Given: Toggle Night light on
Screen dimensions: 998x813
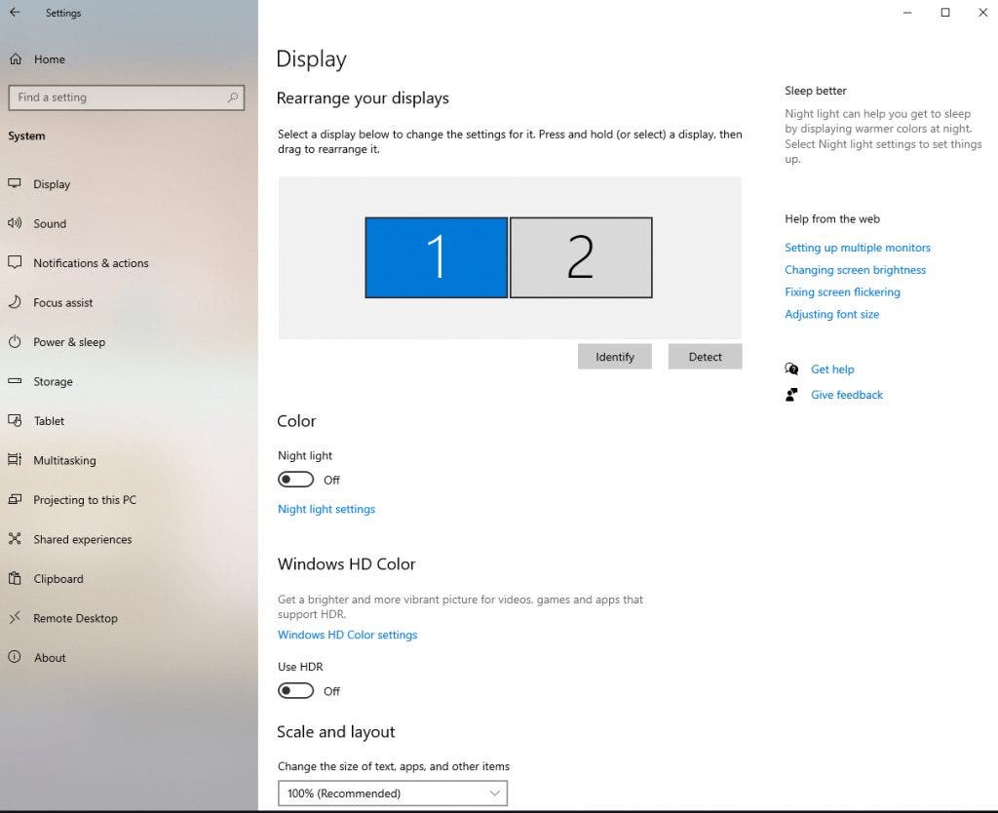Looking at the screenshot, I should [x=296, y=479].
